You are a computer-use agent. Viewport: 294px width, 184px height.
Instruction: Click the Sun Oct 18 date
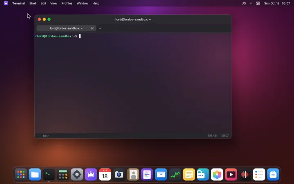272,3
